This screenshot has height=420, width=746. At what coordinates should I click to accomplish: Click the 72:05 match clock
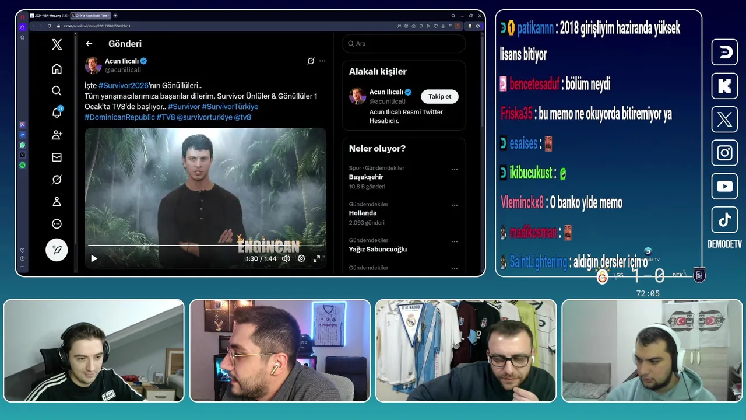pyautogui.click(x=648, y=293)
